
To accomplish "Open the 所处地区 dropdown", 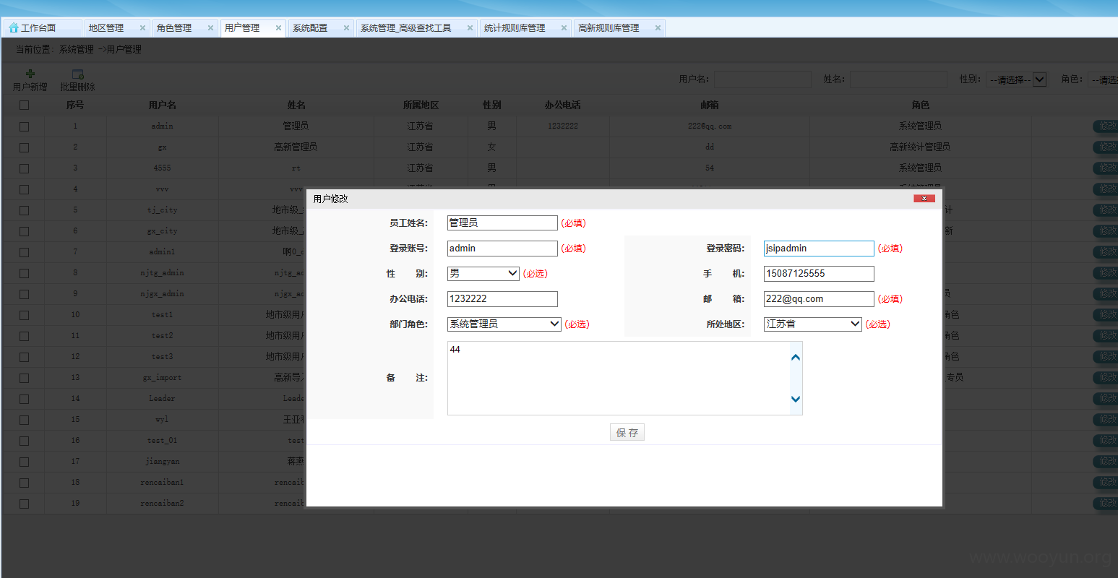I will (x=812, y=324).
